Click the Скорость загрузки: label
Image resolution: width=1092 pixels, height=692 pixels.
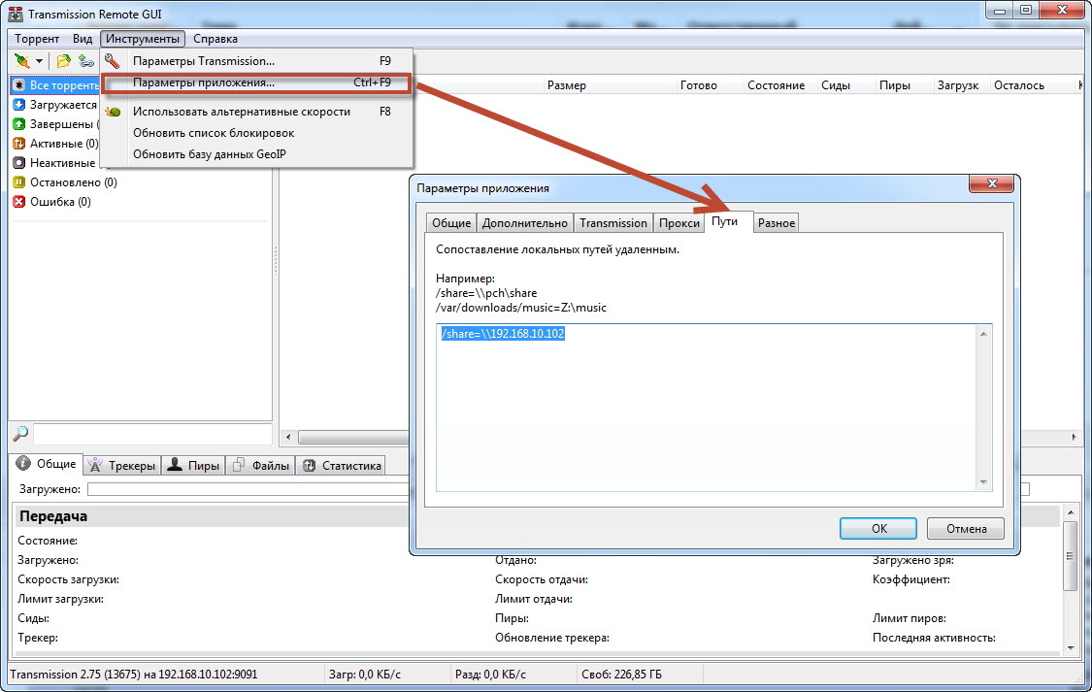[x=68, y=580]
